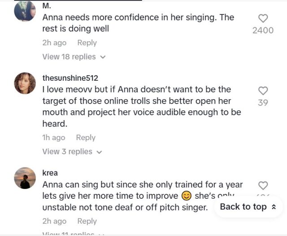Tap the heart on krea's comment

[x=263, y=185]
